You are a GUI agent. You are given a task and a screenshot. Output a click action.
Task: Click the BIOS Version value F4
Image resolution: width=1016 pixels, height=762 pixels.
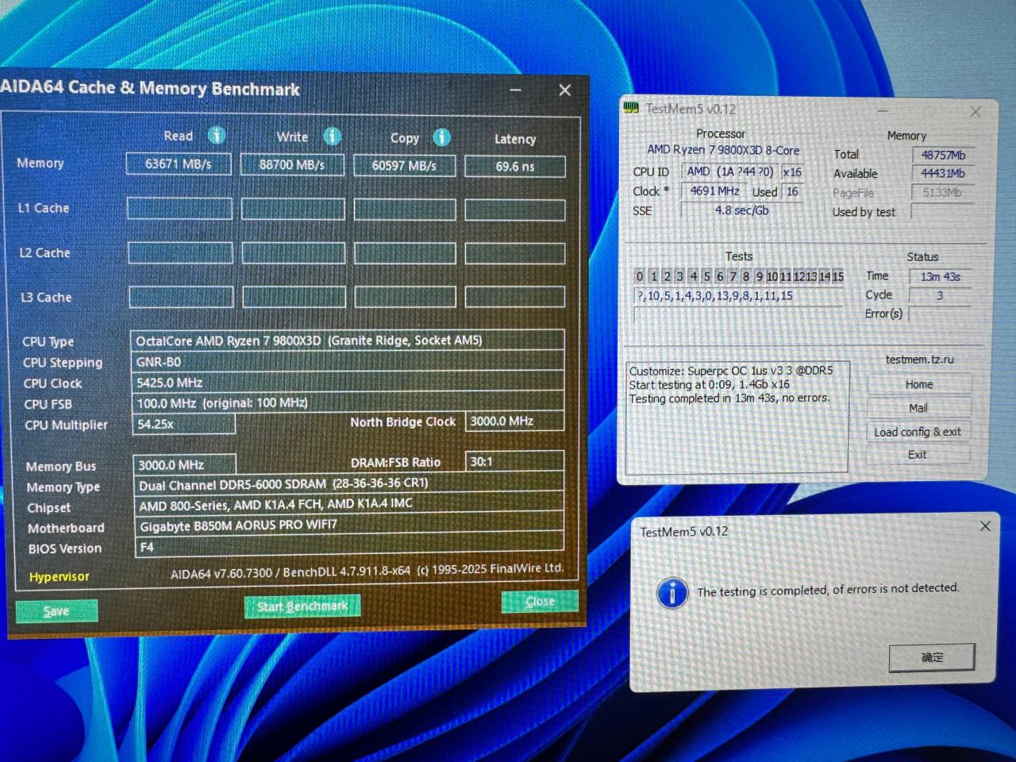[349, 547]
